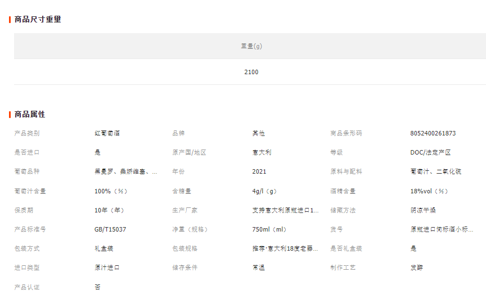
Task: Click the vintage year 2021
Action: click(259, 171)
